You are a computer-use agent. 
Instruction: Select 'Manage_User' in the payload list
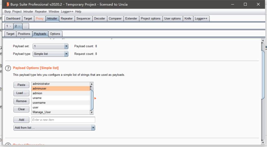coord(61,112)
